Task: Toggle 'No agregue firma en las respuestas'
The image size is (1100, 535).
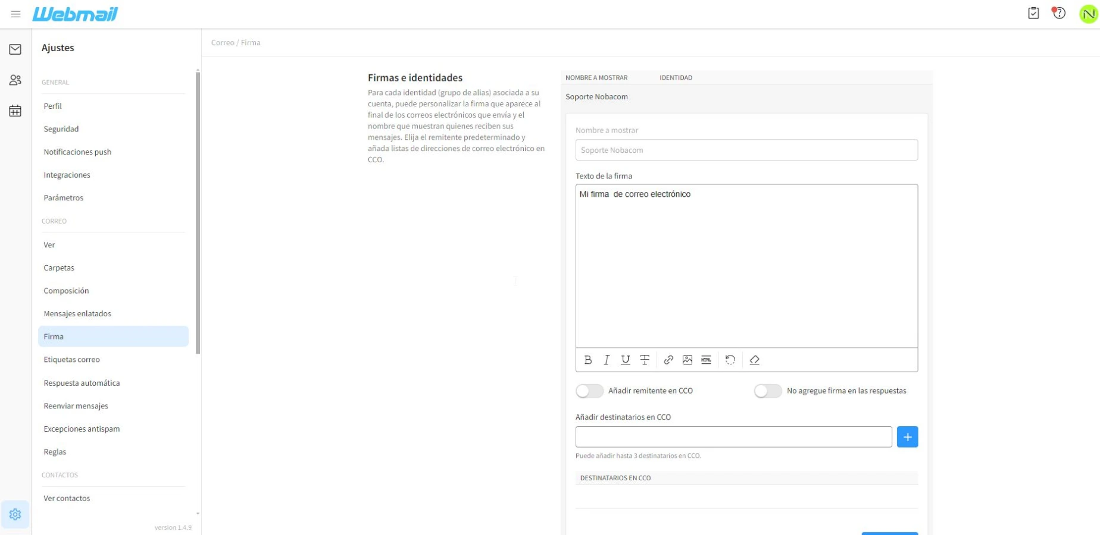Action: pyautogui.click(x=767, y=391)
